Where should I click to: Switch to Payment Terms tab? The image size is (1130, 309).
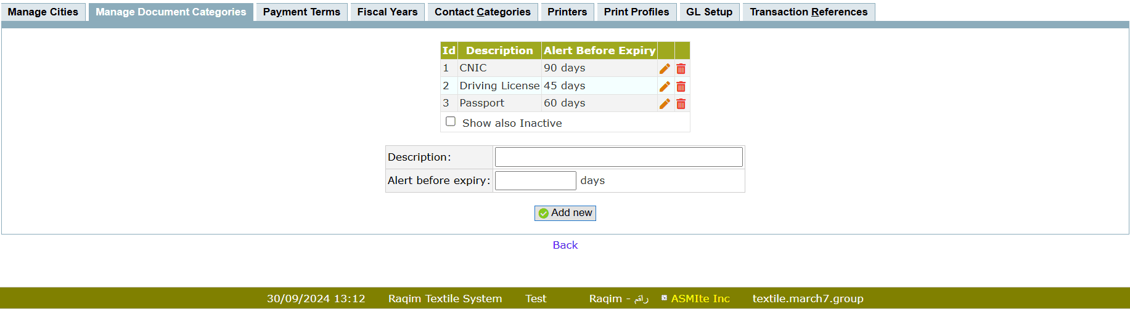click(301, 12)
